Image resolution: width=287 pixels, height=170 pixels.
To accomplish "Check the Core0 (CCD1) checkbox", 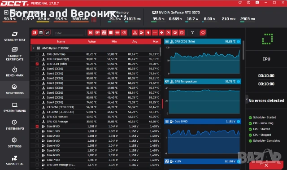I will (x=37, y=69).
